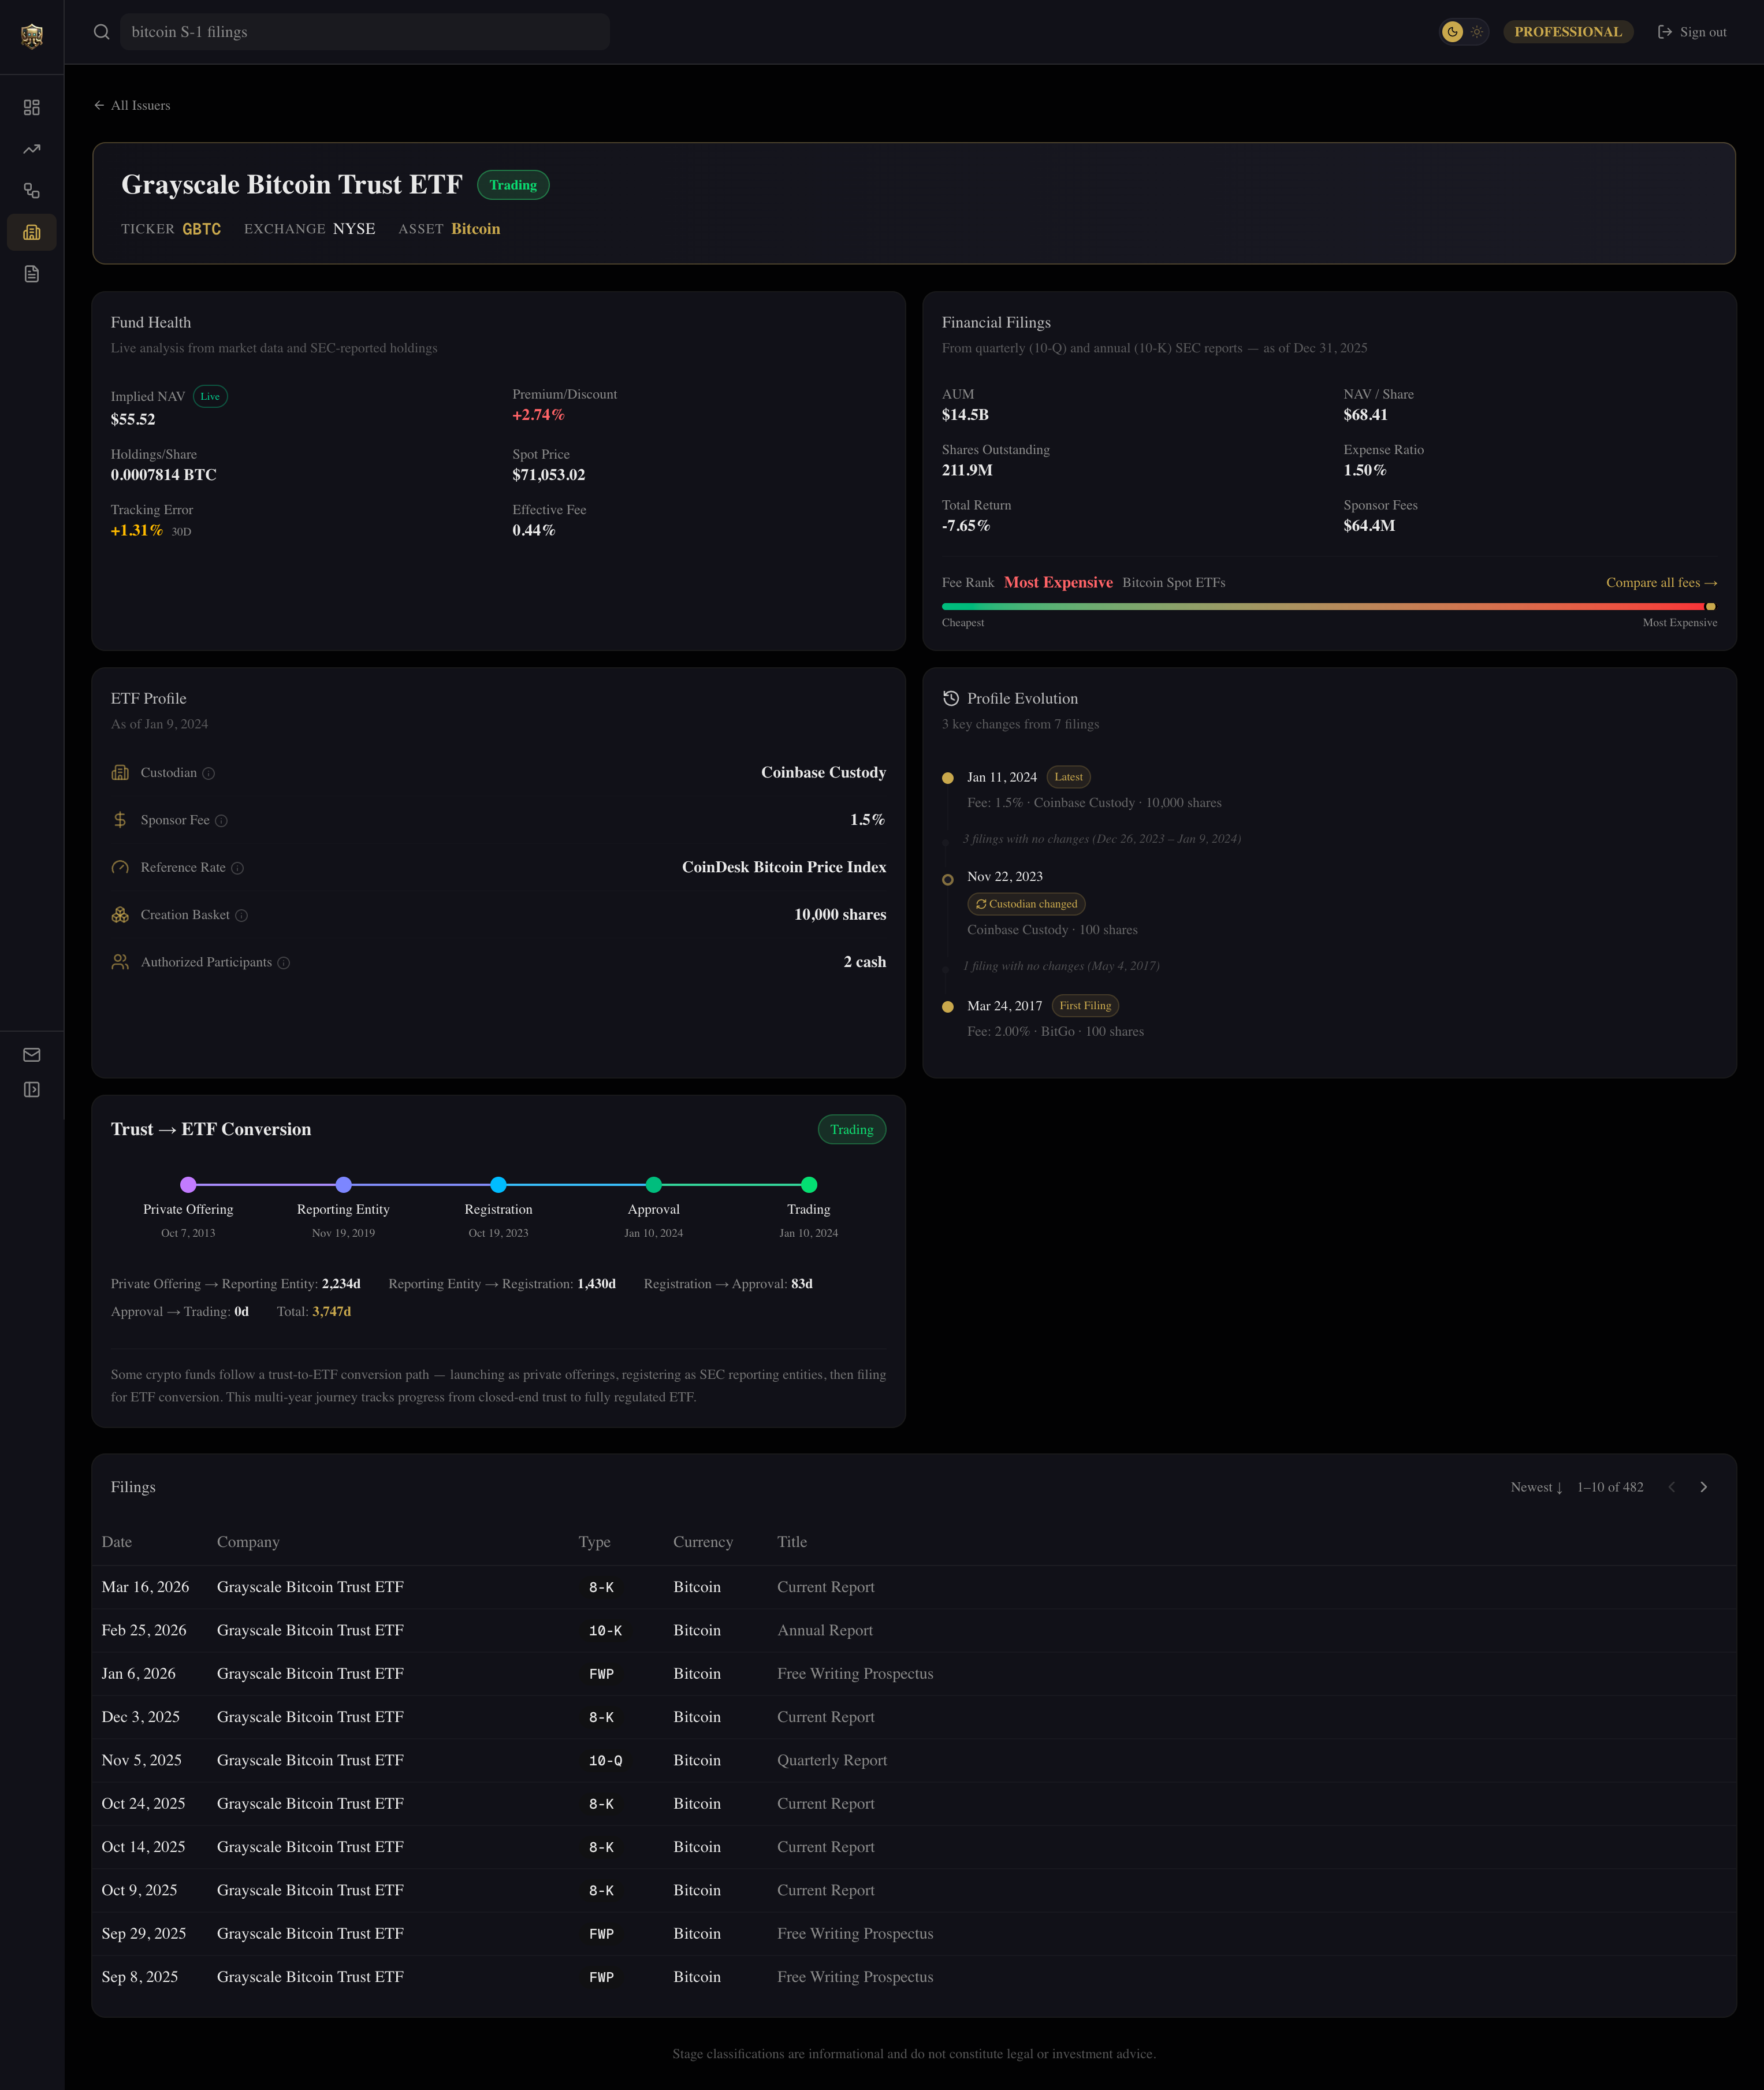Expand 1 filing with no changes entry
This screenshot has width=1764, height=2090.
coord(1061,966)
